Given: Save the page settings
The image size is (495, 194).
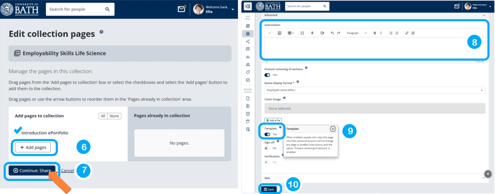Looking at the screenshot, I should click(x=269, y=189).
